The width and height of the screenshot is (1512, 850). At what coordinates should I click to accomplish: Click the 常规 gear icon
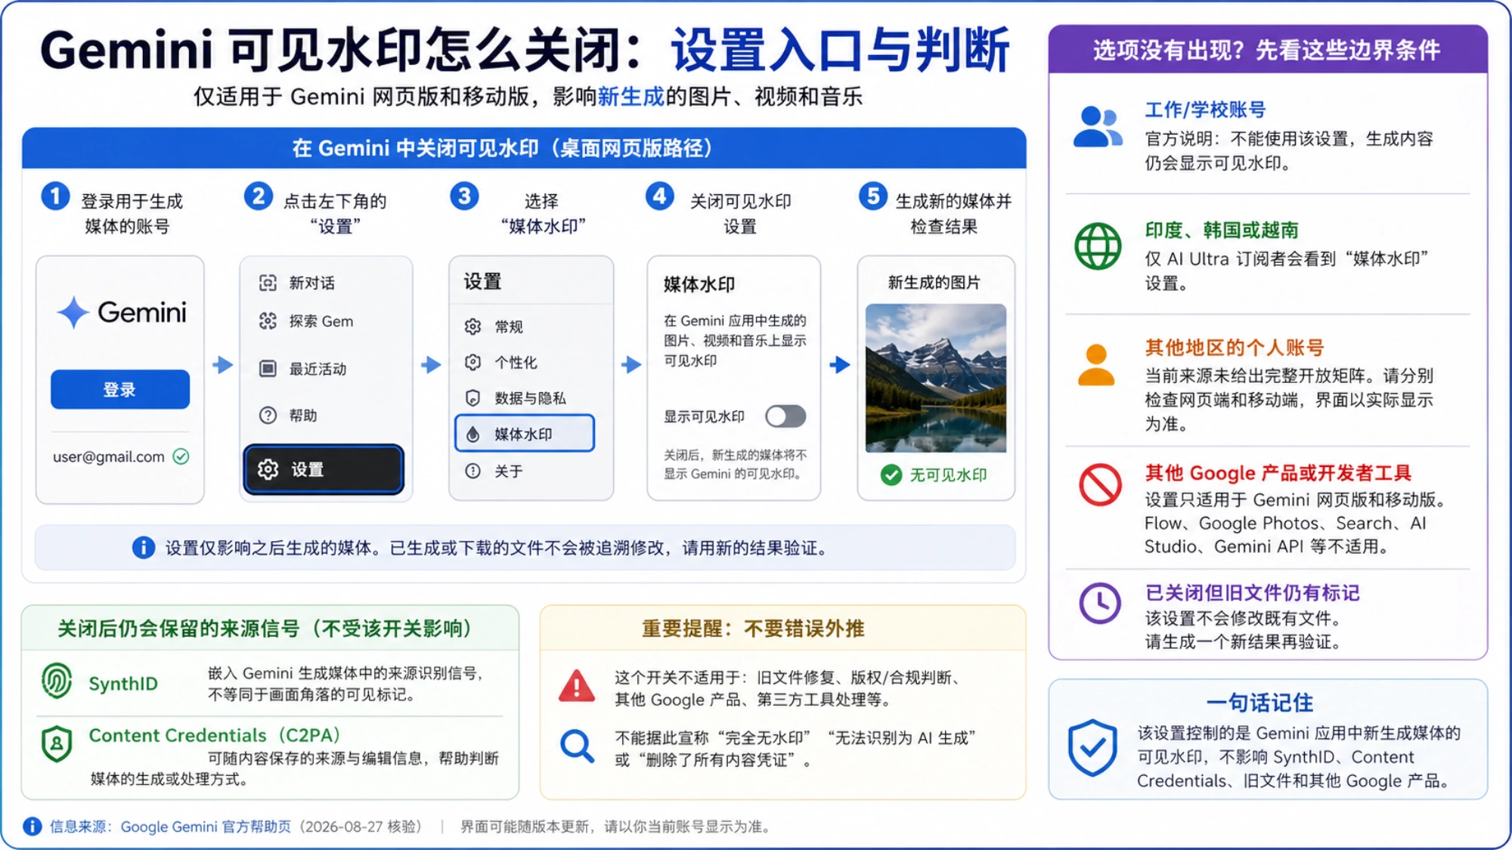tap(473, 326)
